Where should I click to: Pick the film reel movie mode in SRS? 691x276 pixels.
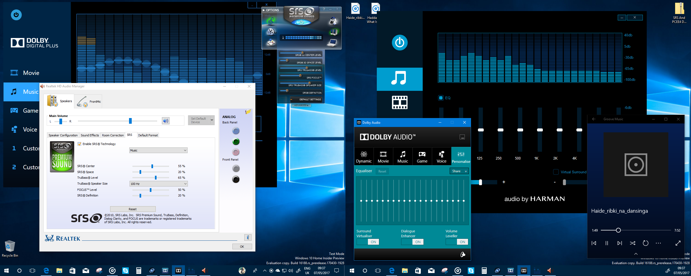pyautogui.click(x=271, y=32)
